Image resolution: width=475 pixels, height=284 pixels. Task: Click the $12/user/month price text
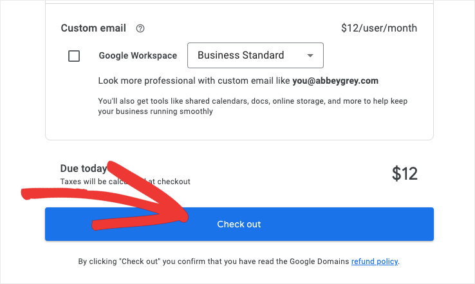pyautogui.click(x=379, y=28)
